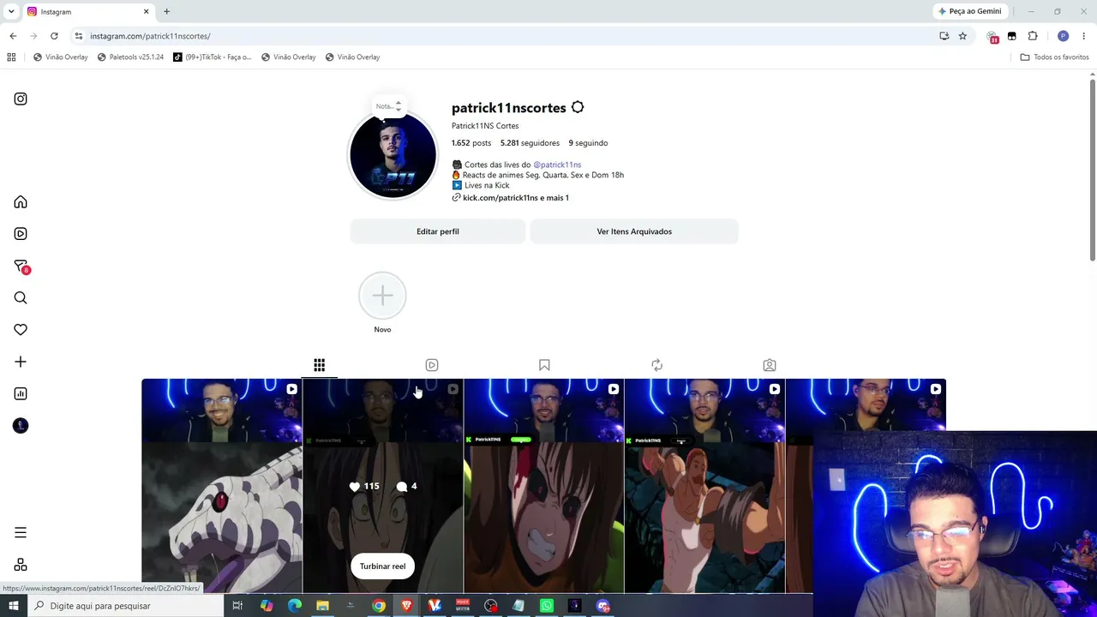Open profile avatar in left sidebar

[21, 426]
